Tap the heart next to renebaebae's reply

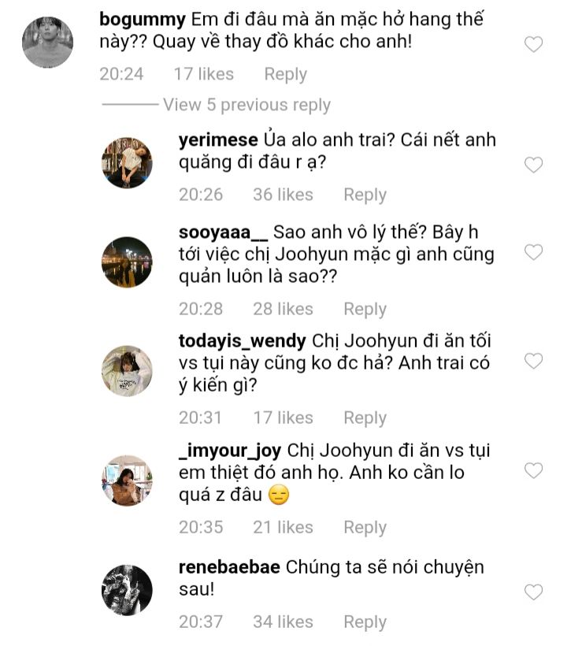(x=533, y=592)
